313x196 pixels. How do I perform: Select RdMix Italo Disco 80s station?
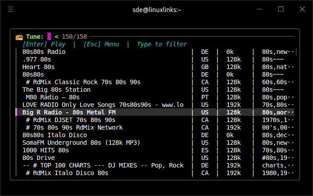tap(156, 173)
